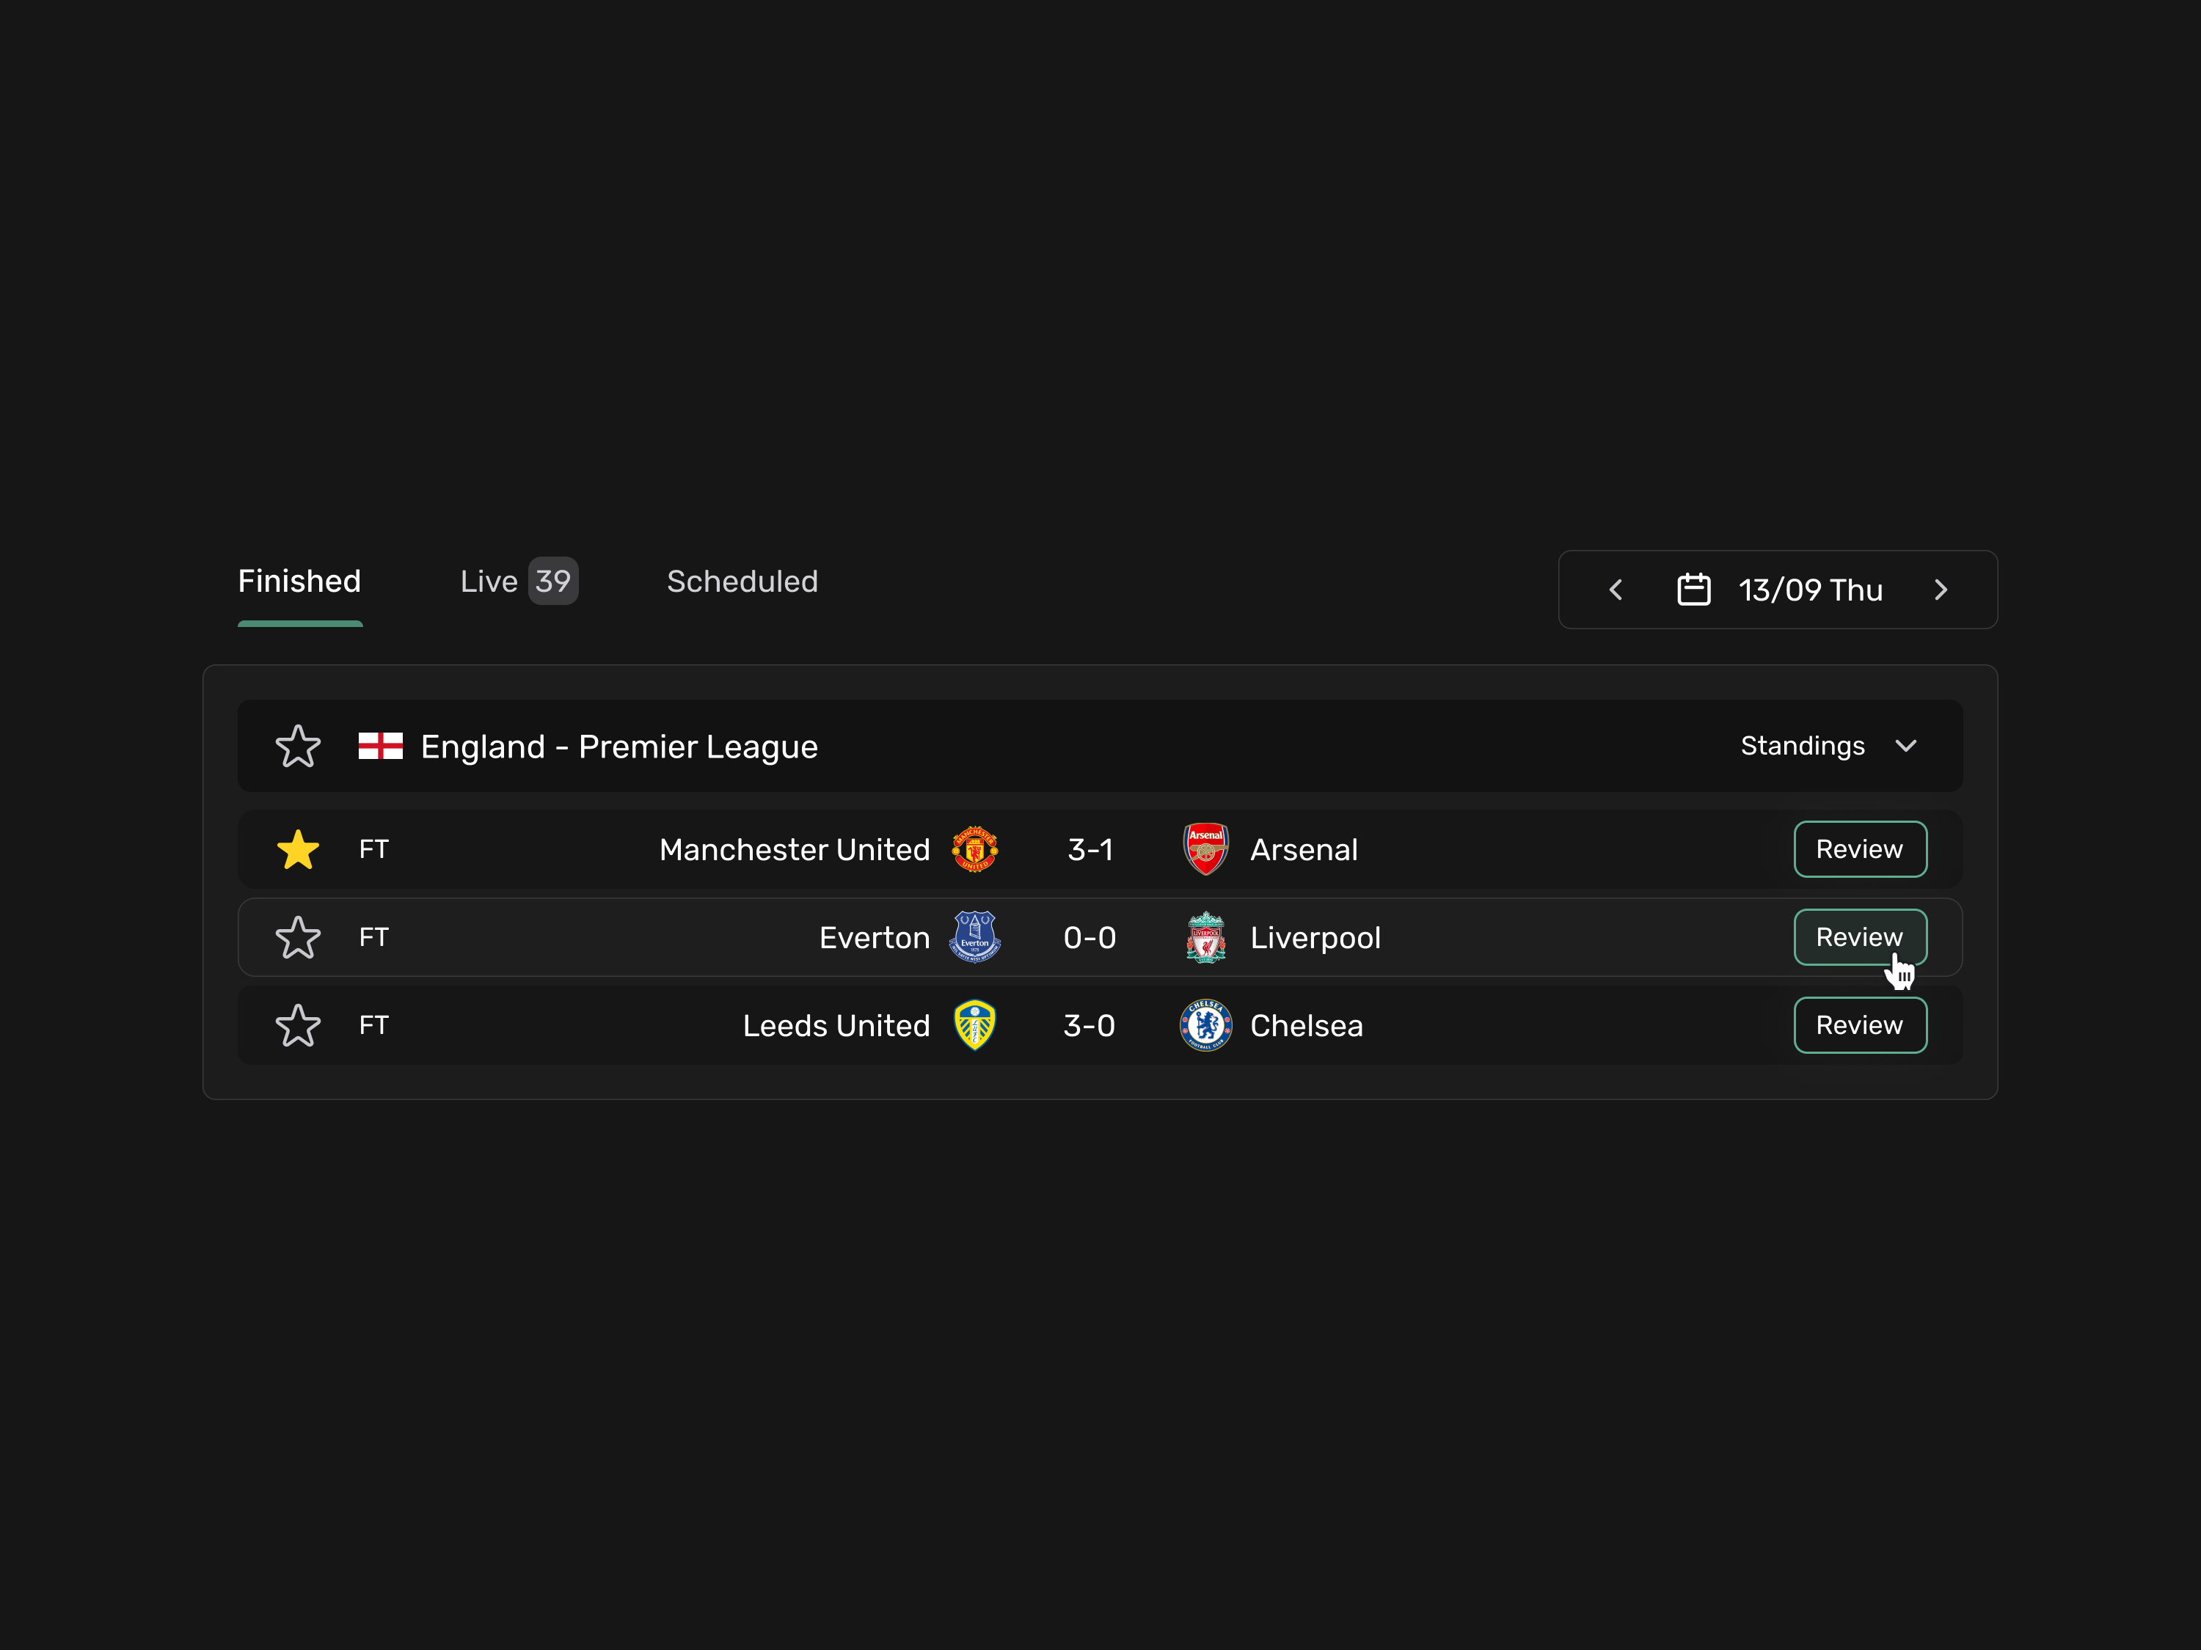
Task: Click the Leeds United club crest
Action: (974, 1025)
